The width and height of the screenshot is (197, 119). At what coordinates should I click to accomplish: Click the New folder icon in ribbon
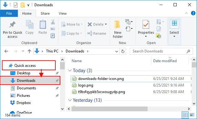[x=117, y=25]
